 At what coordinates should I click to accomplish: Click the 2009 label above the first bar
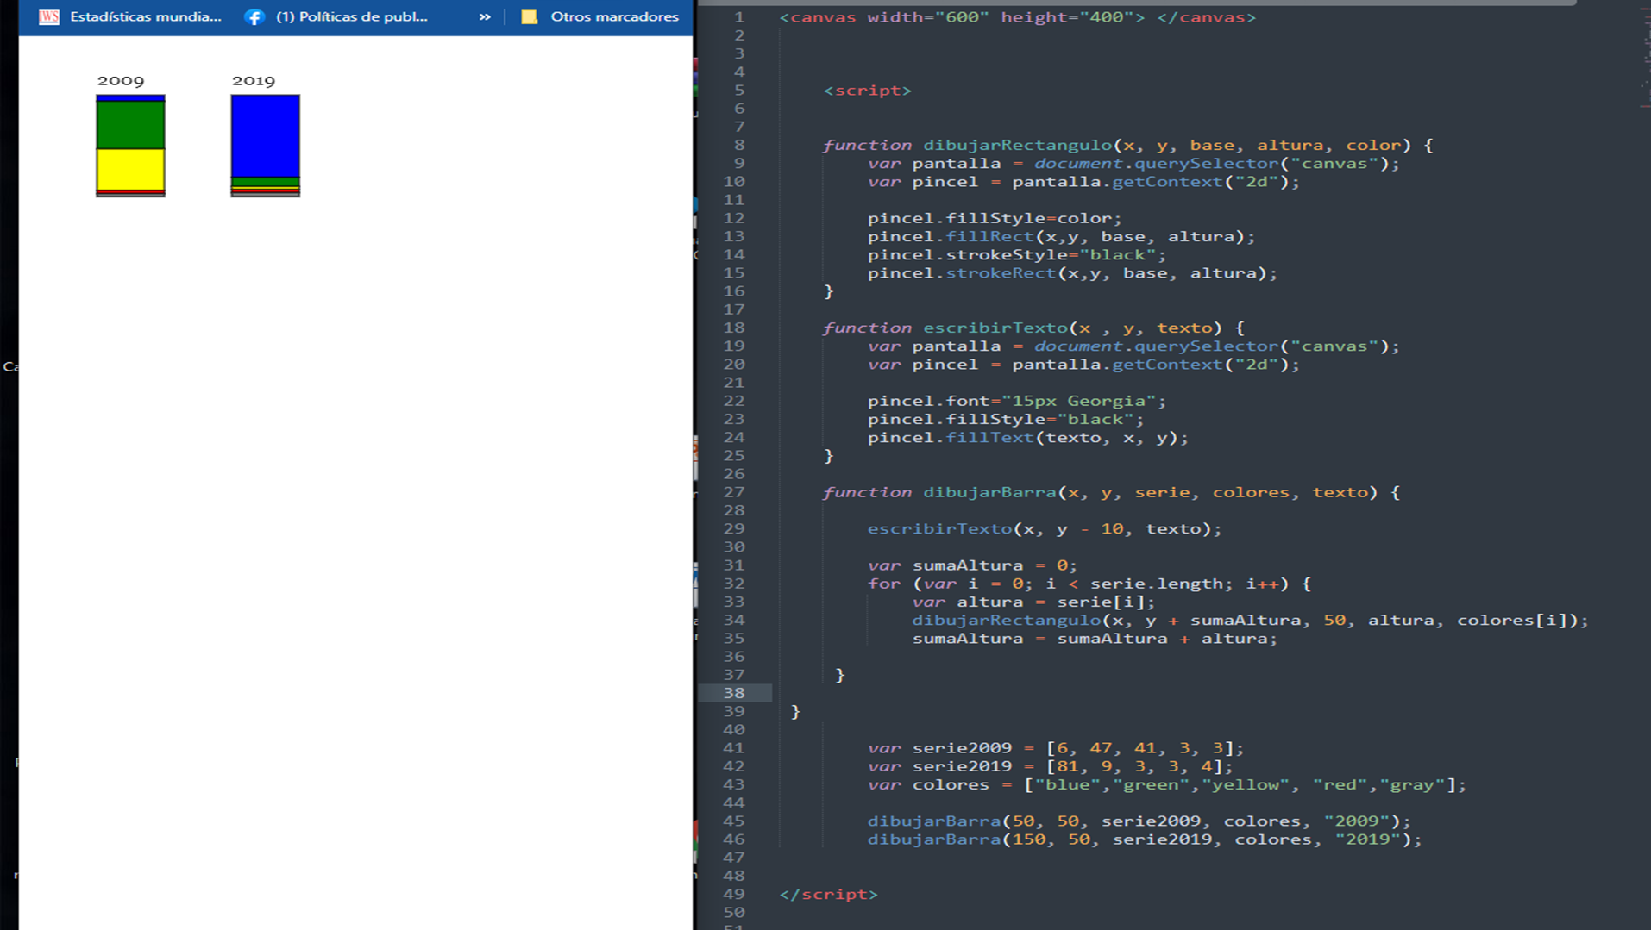tap(121, 80)
